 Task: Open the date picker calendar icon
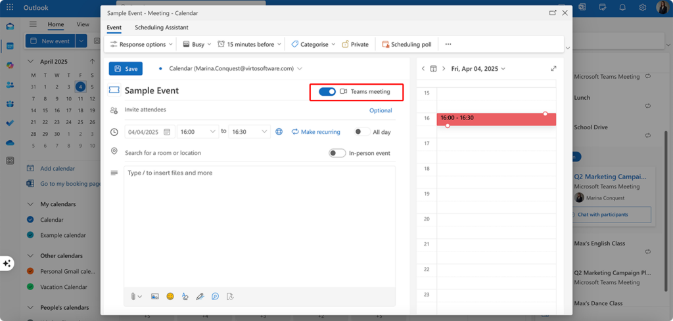pos(166,132)
